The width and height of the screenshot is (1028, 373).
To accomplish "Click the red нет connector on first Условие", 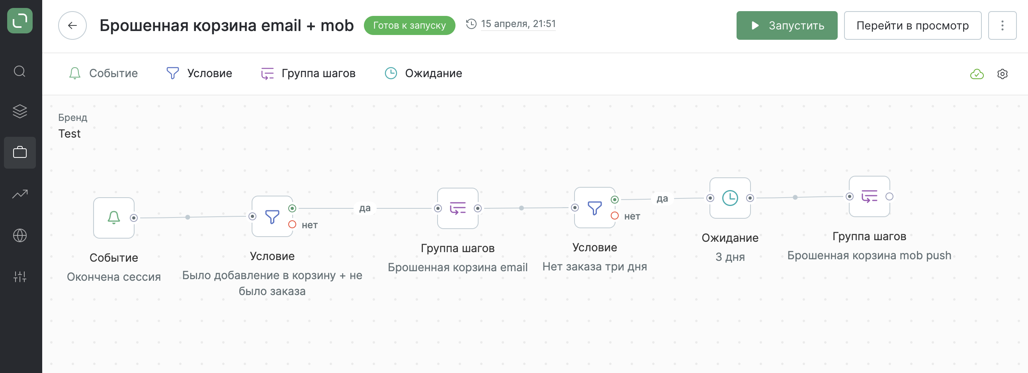I will click(292, 225).
